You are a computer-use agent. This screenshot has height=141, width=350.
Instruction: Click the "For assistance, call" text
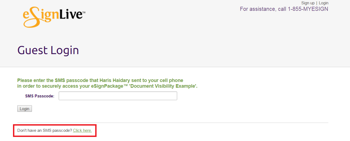point(263,9)
